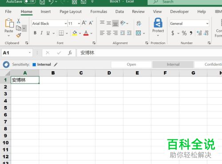Expand the Paste options arrow
The image size is (222, 164).
[9, 35]
